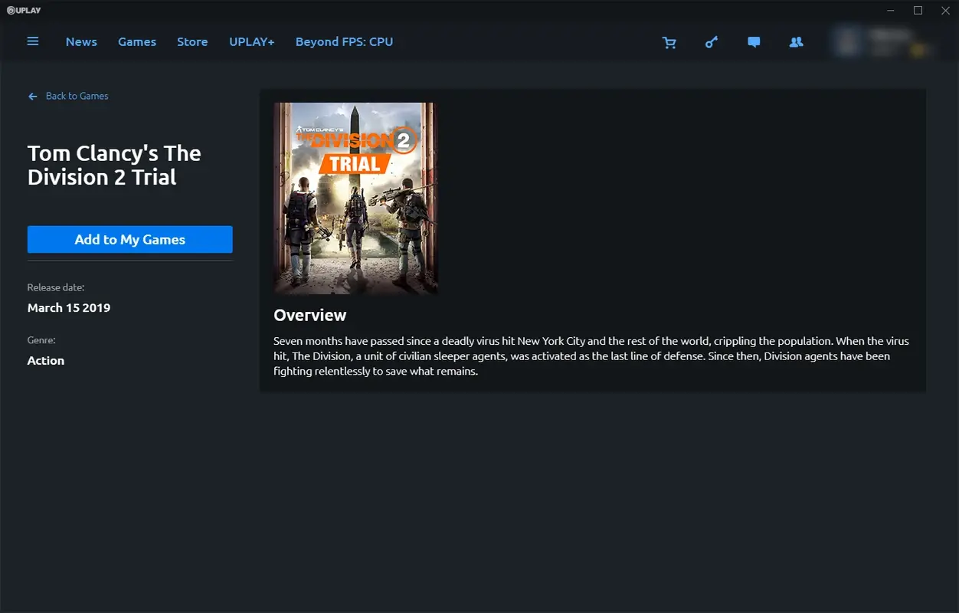Image resolution: width=959 pixels, height=613 pixels.
Task: Click the game title heading
Action: point(113,164)
